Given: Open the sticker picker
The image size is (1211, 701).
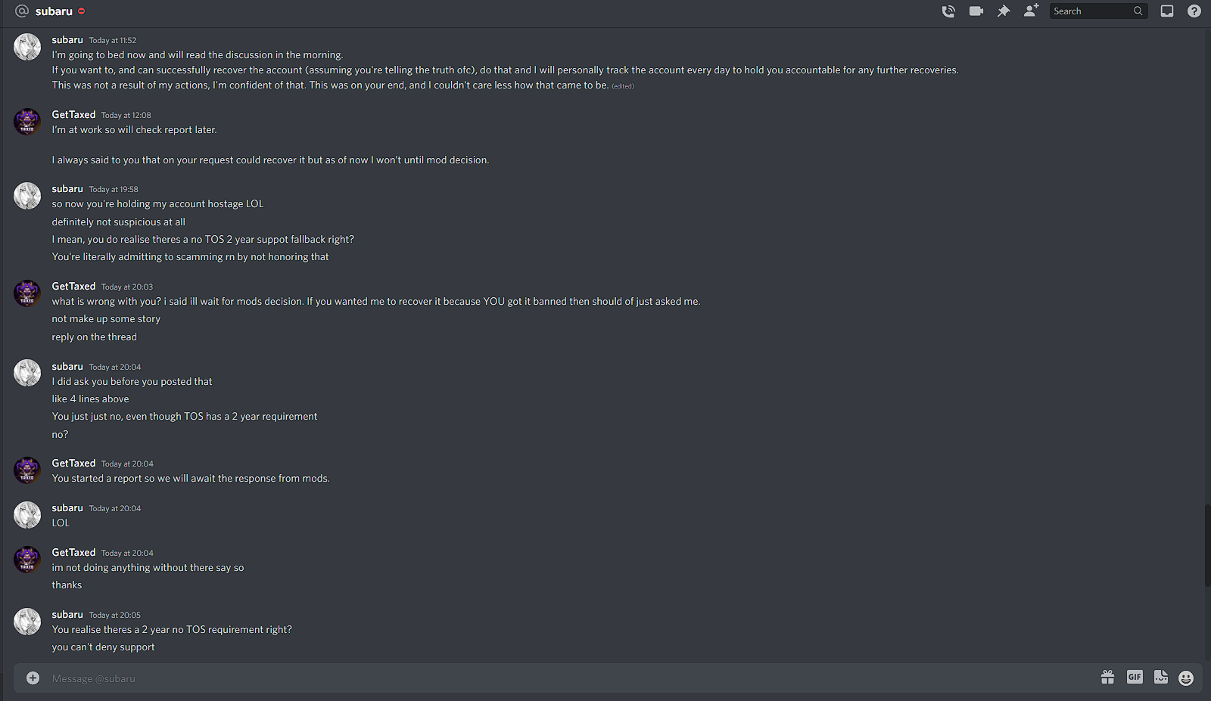Looking at the screenshot, I should pos(1161,678).
